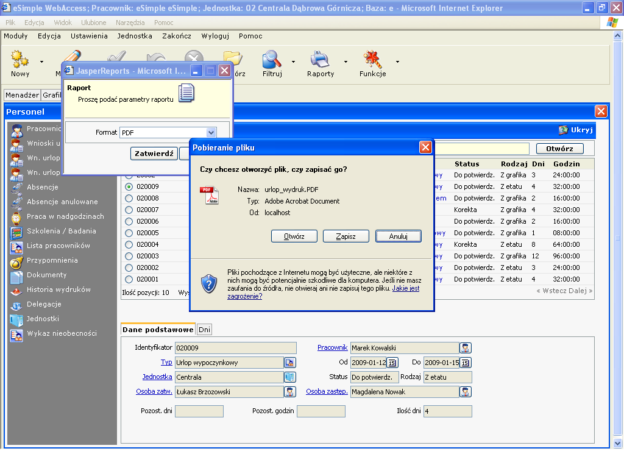This screenshot has width=624, height=468.
Task: Open the Jednostka menu
Action: pyautogui.click(x=135, y=36)
